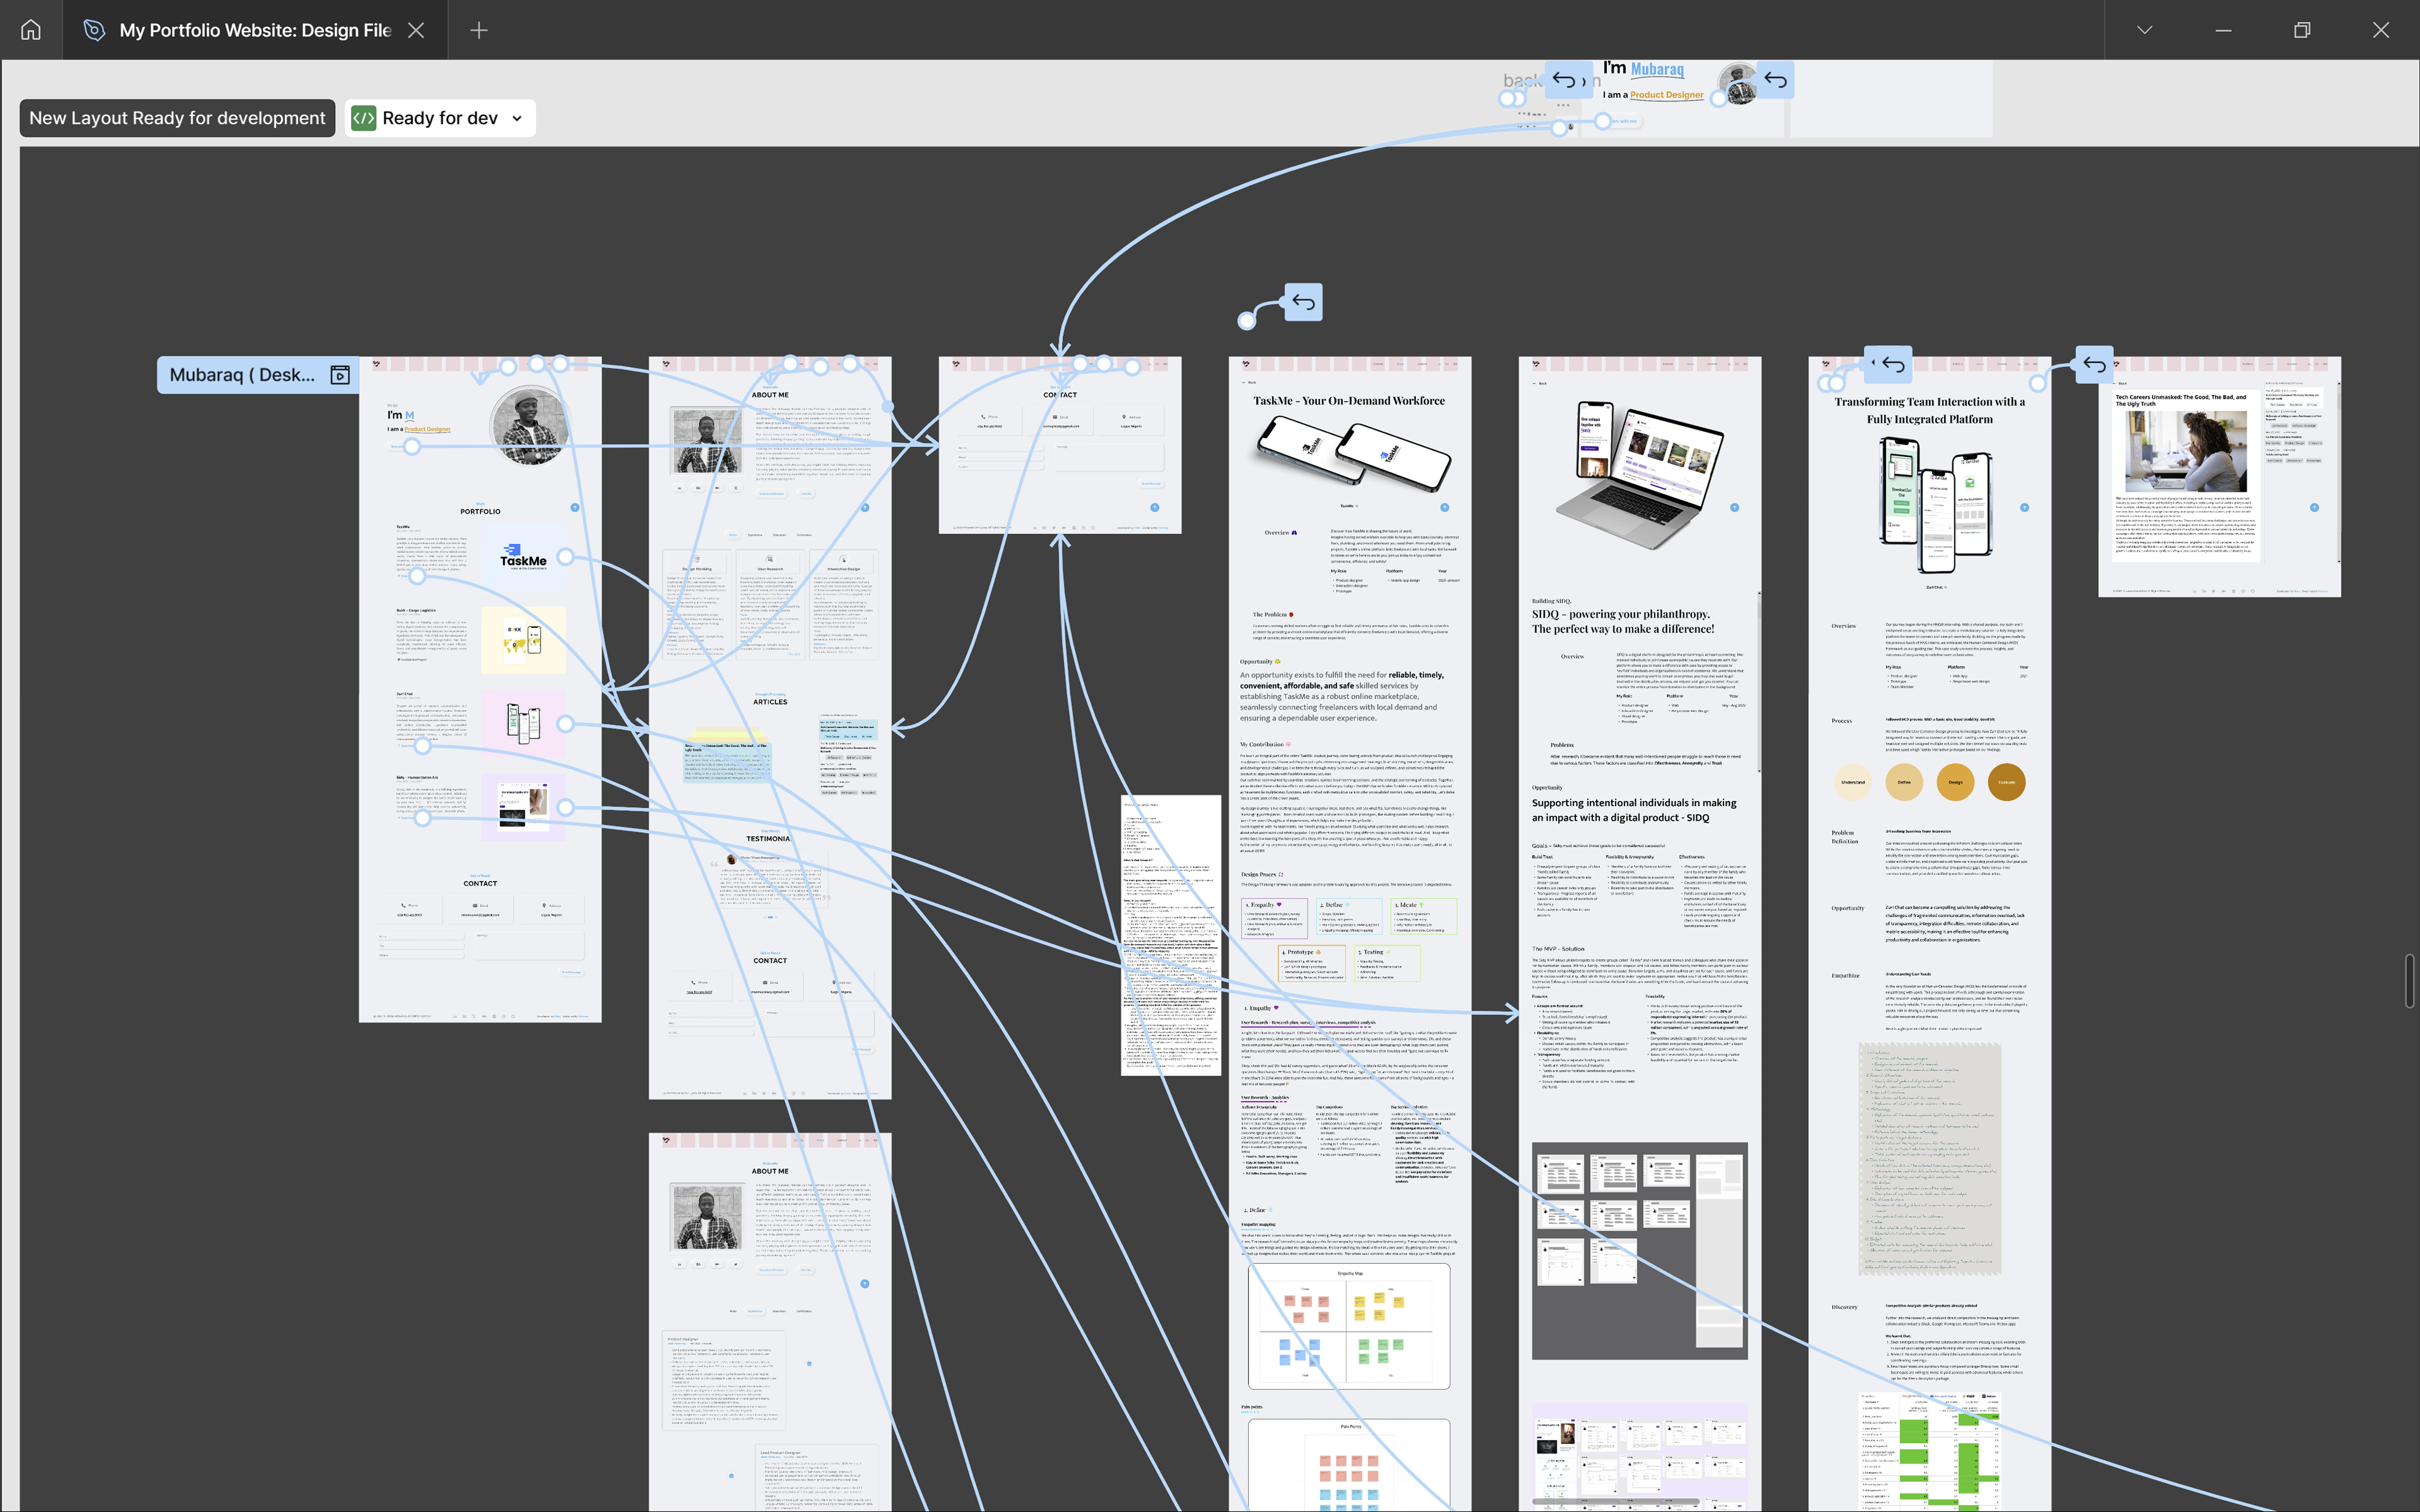Select the Experience tab in upper About Me frame
This screenshot has width=2420, height=1512.
tap(755, 535)
